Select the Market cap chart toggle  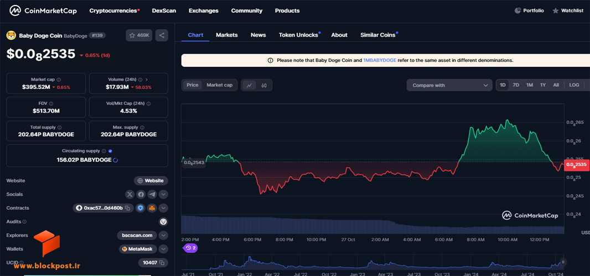point(219,85)
